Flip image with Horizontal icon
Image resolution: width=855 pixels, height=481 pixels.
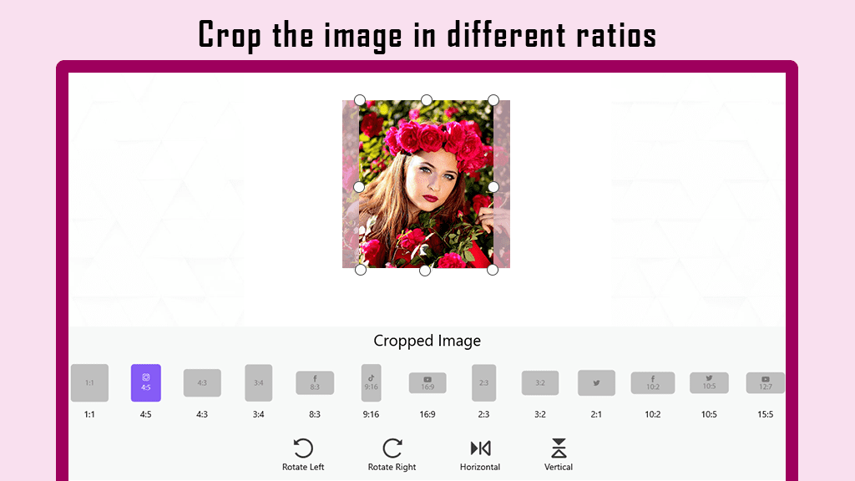click(x=480, y=448)
